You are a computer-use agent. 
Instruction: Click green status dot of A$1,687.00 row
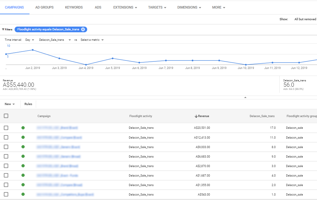click(x=23, y=175)
